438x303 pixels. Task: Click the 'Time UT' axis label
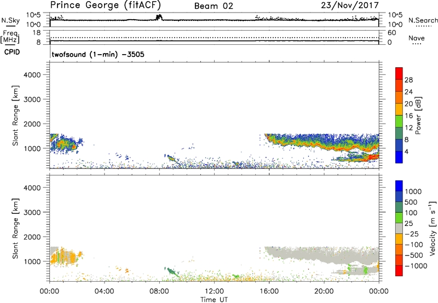pos(214,300)
